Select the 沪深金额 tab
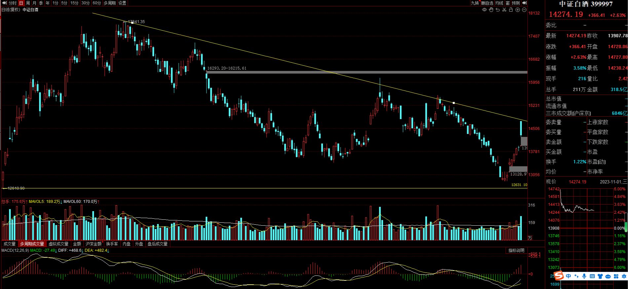 tap(94, 244)
